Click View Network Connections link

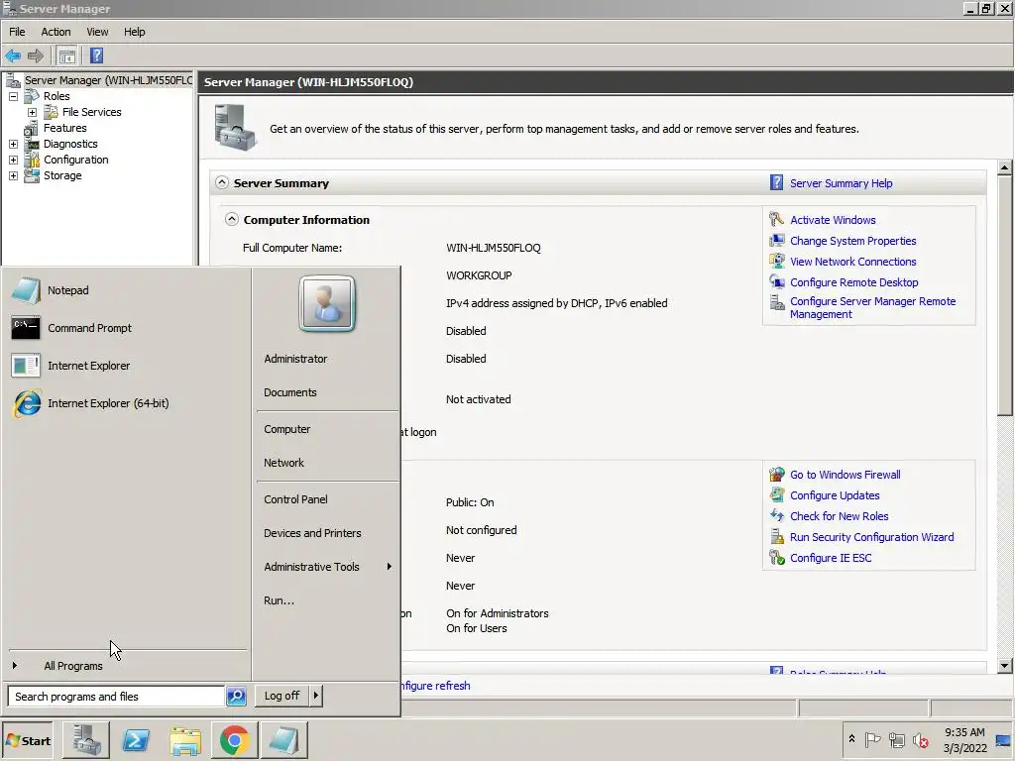pyautogui.click(x=852, y=262)
